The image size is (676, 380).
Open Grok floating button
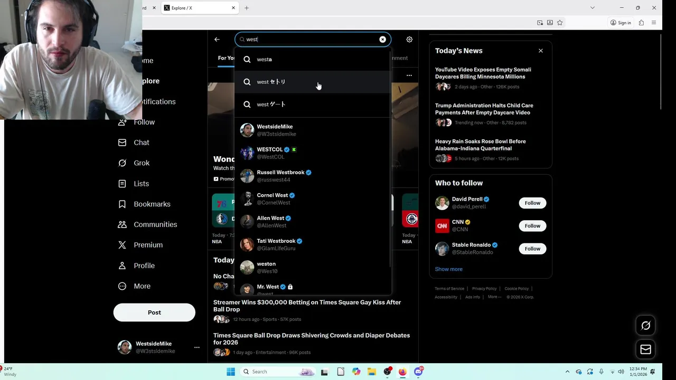click(645, 326)
